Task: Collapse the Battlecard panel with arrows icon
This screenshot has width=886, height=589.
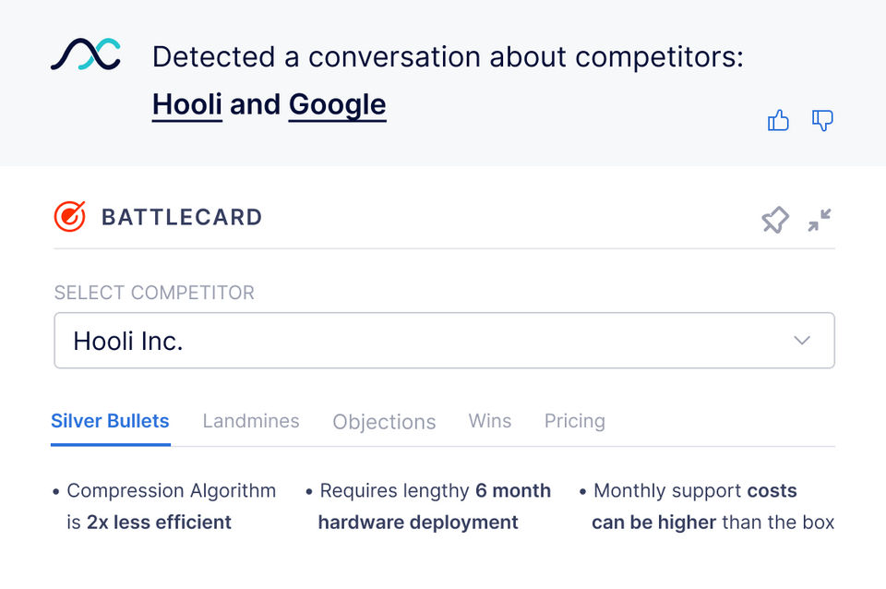Action: (x=820, y=220)
